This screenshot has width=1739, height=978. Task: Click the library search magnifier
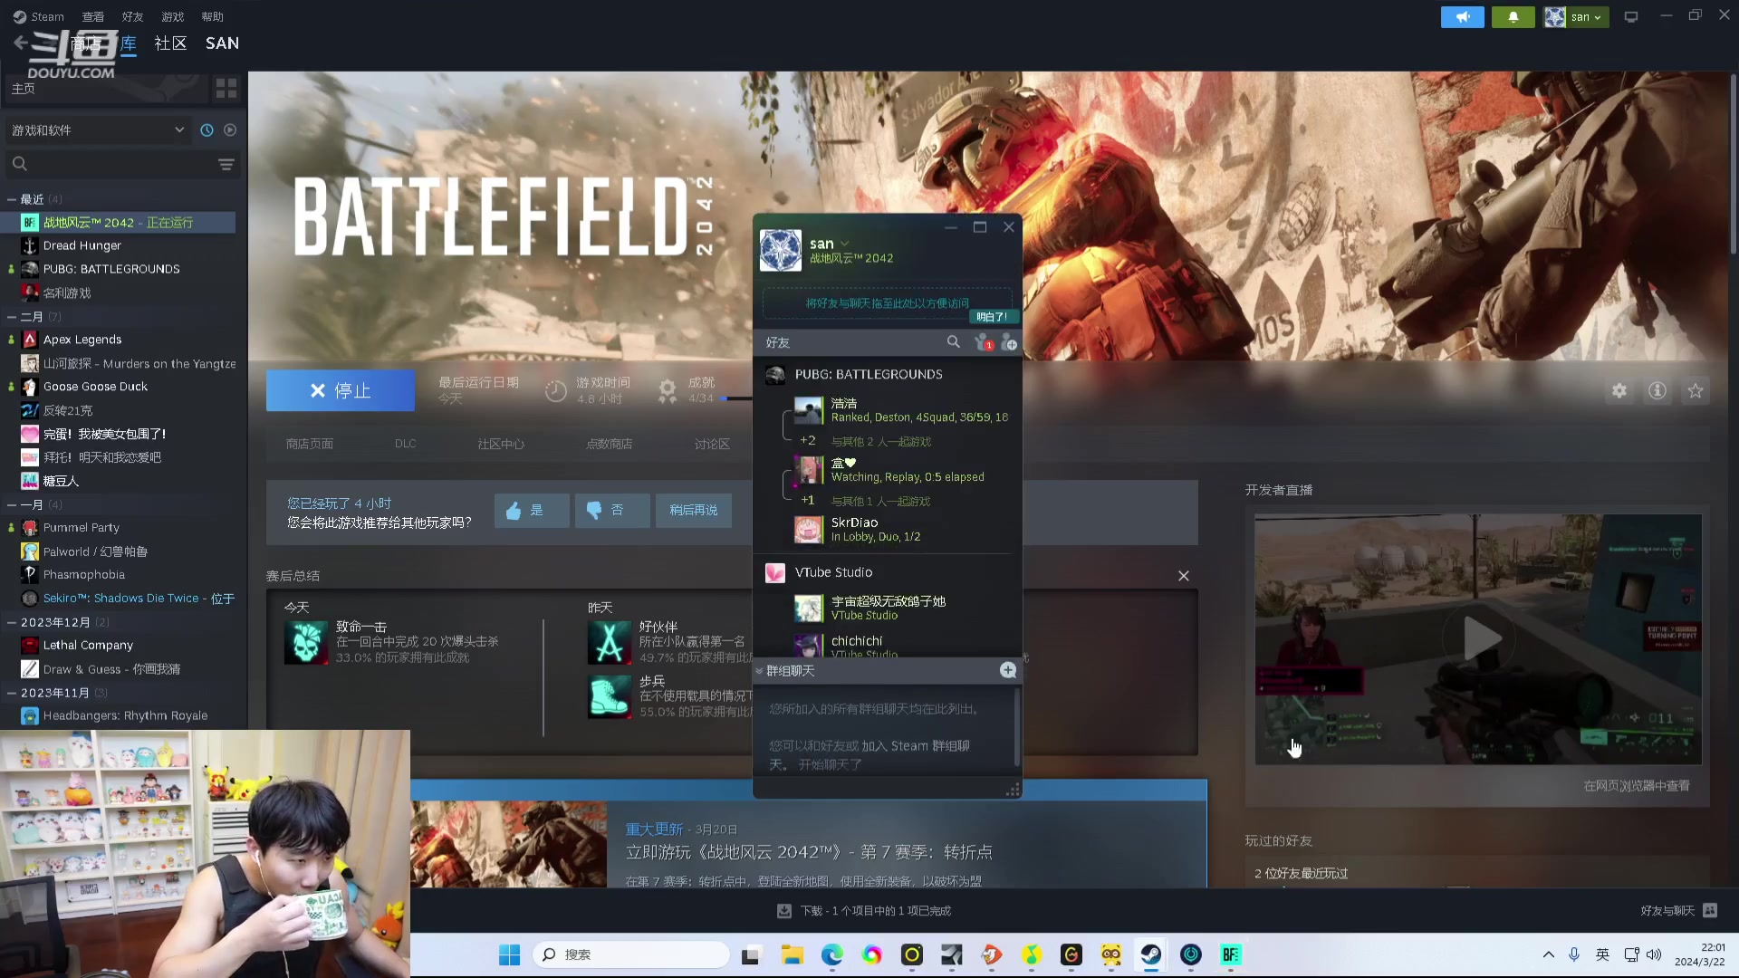tap(20, 164)
